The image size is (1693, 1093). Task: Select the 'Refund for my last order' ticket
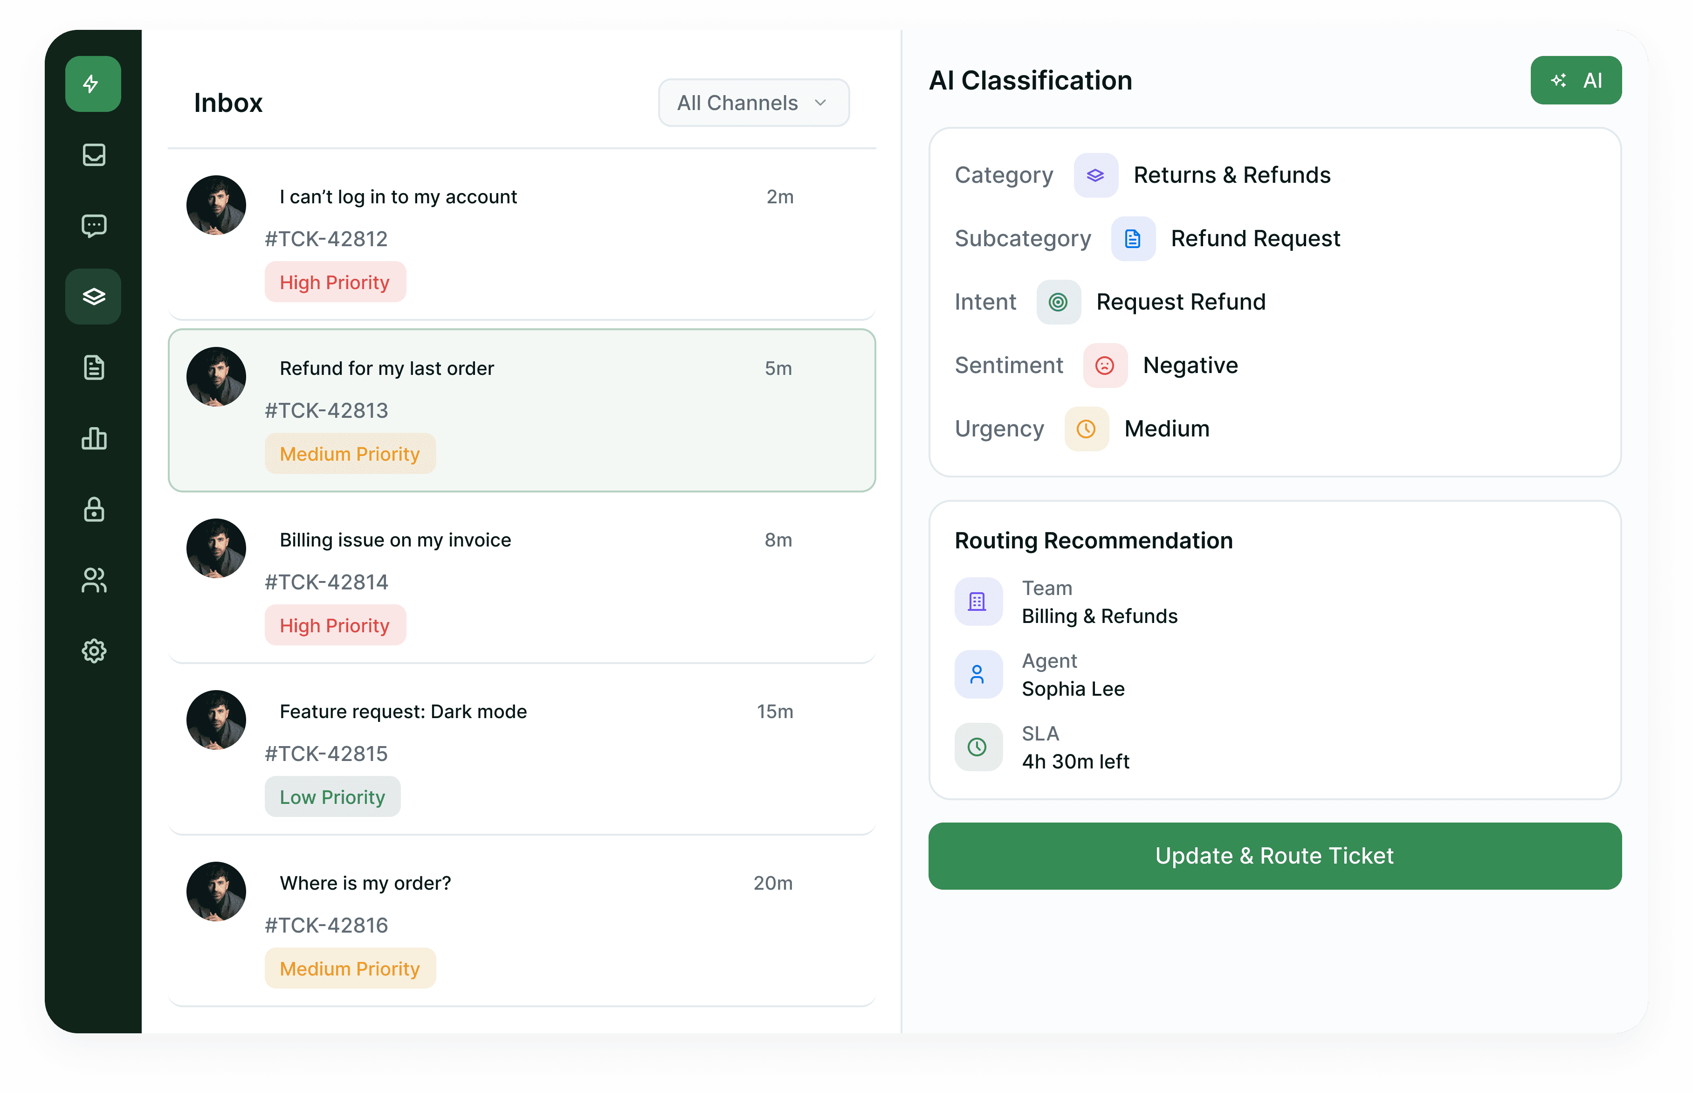tap(522, 410)
